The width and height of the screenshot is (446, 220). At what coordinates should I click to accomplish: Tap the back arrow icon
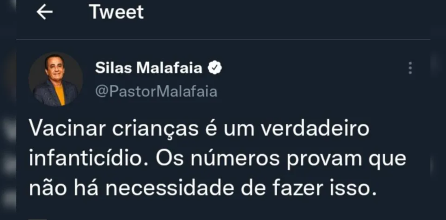[x=44, y=13]
